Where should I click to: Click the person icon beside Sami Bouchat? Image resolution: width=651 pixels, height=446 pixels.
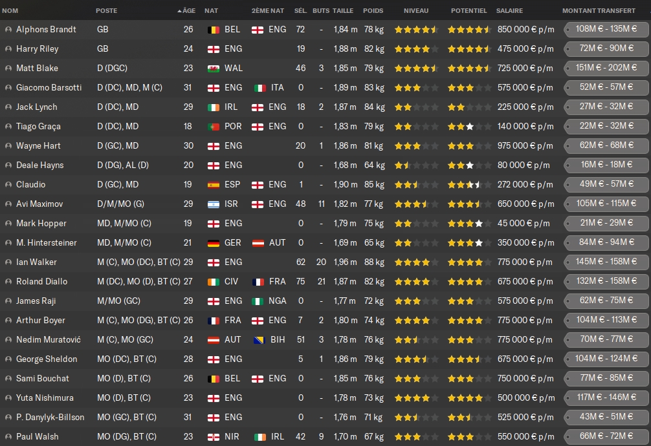click(x=8, y=379)
